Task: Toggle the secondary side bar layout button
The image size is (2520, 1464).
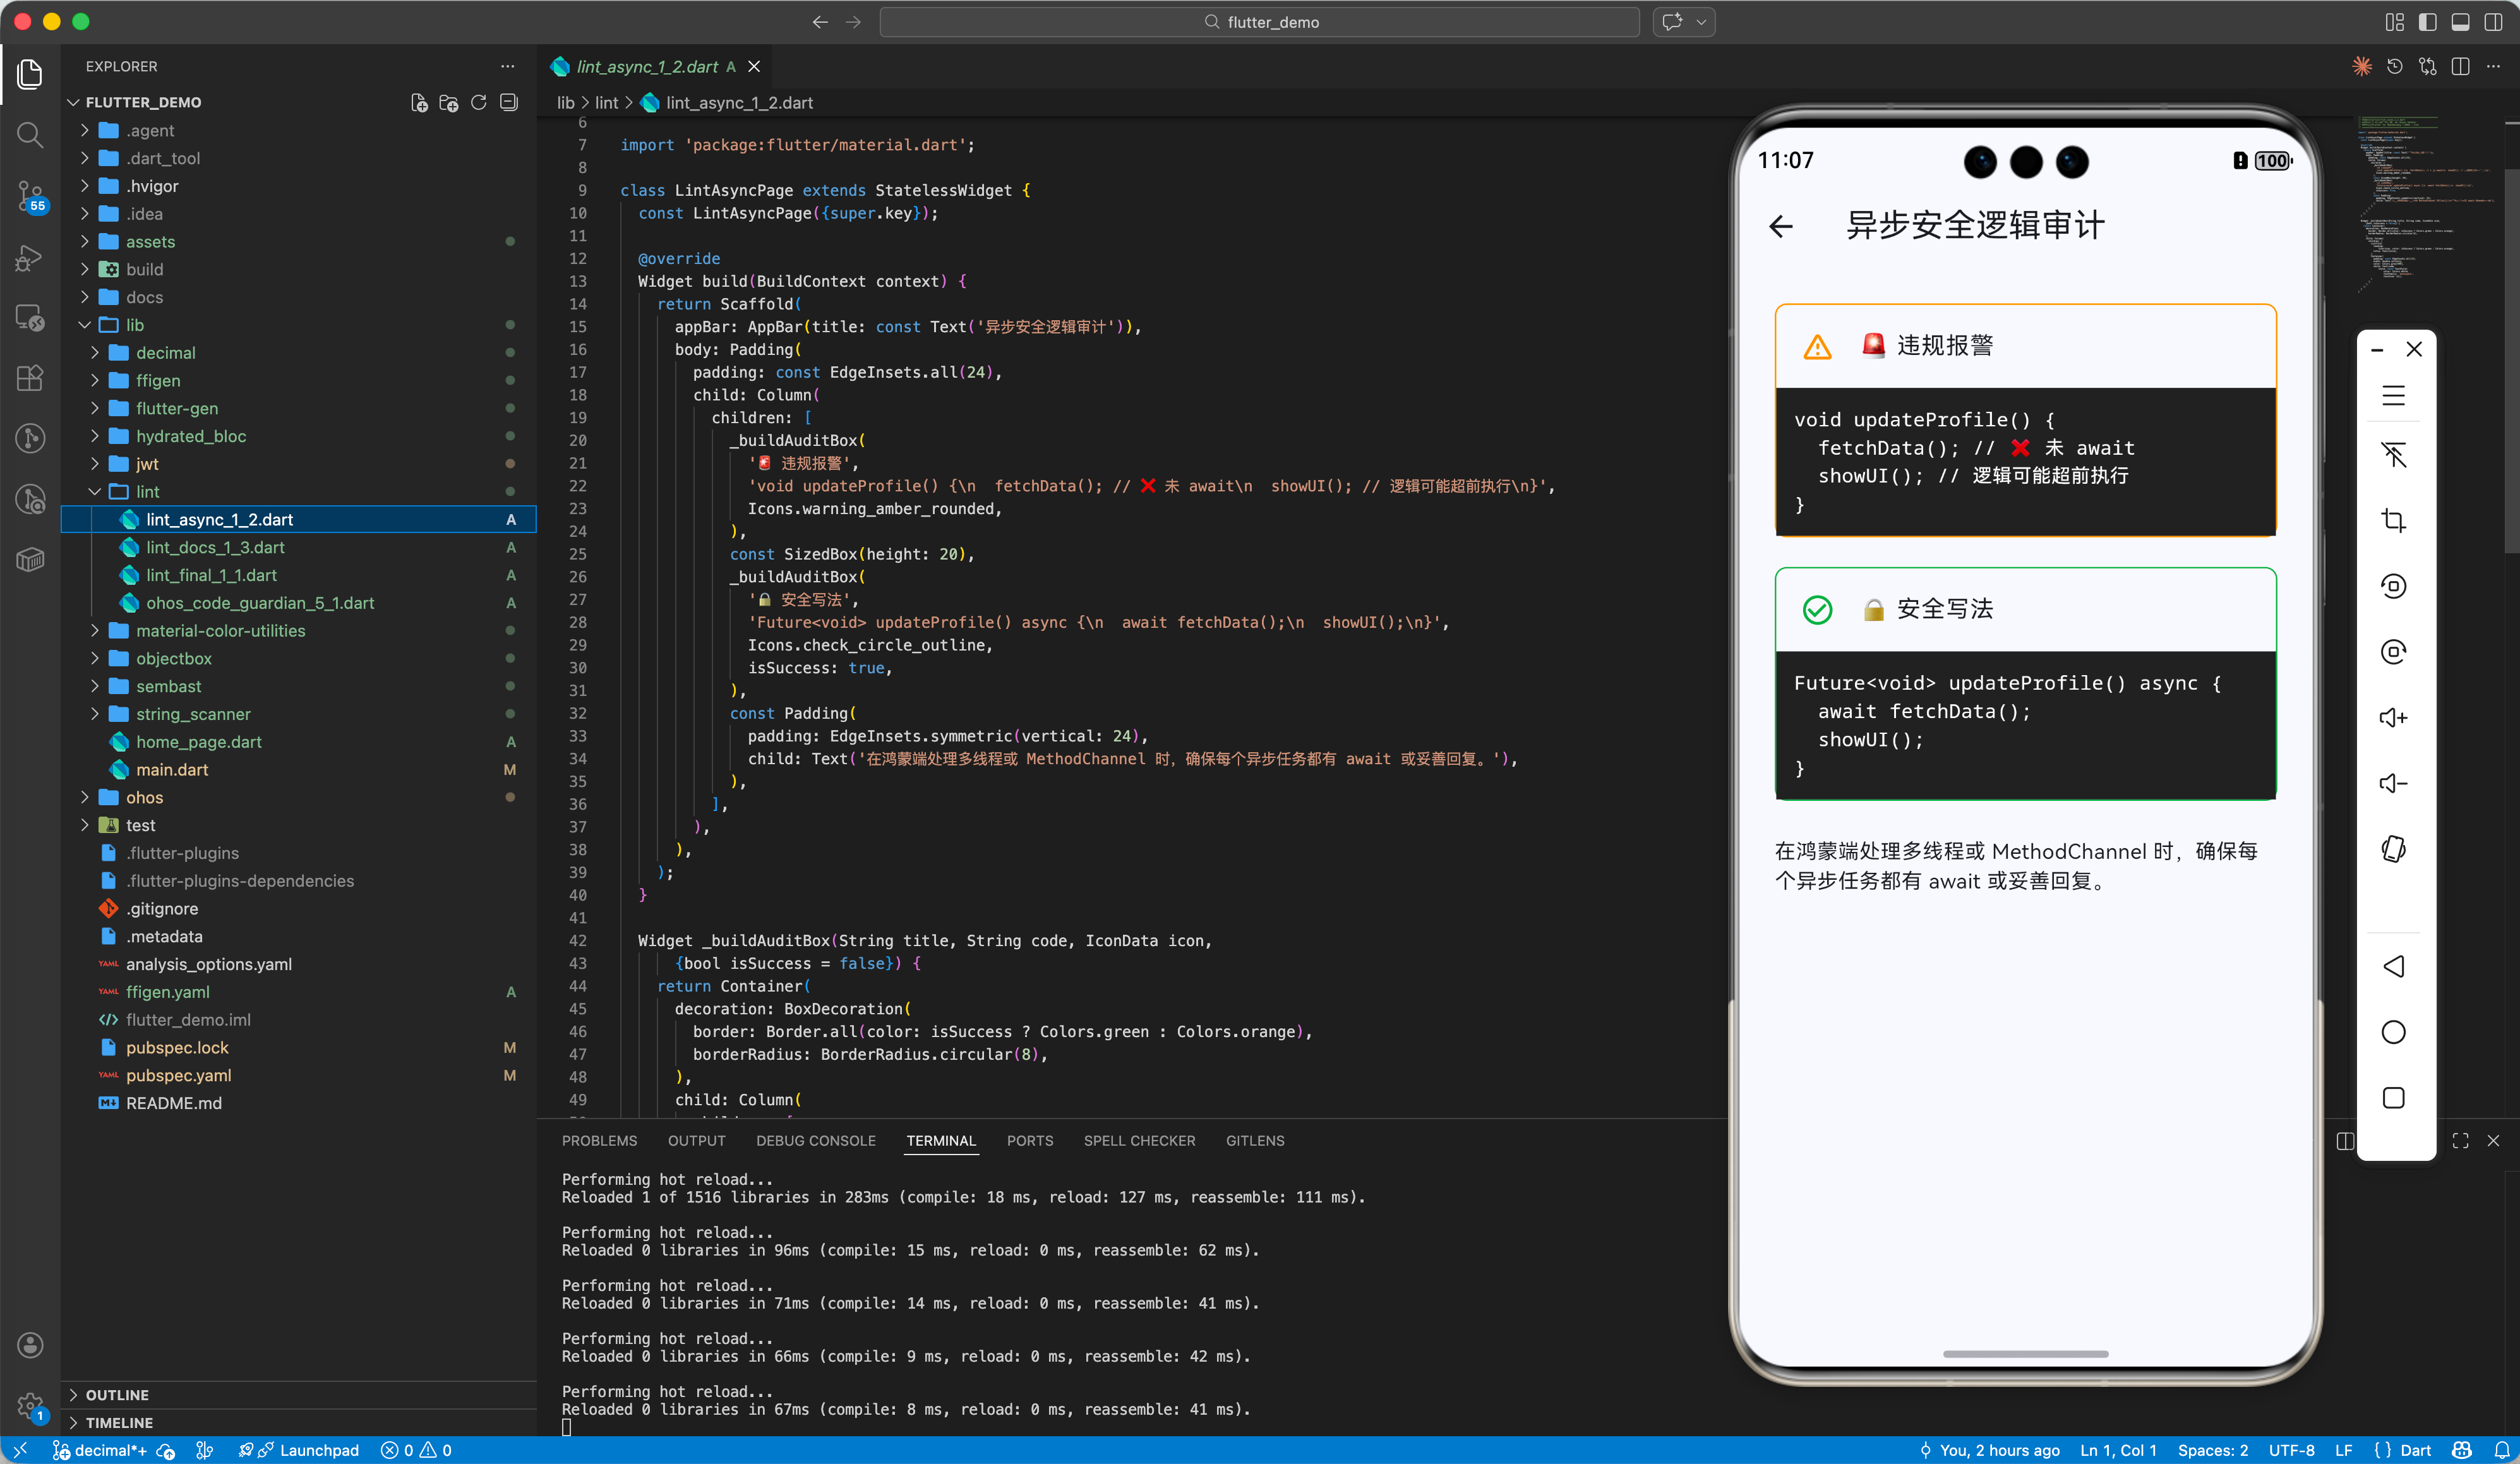Action: [2493, 22]
